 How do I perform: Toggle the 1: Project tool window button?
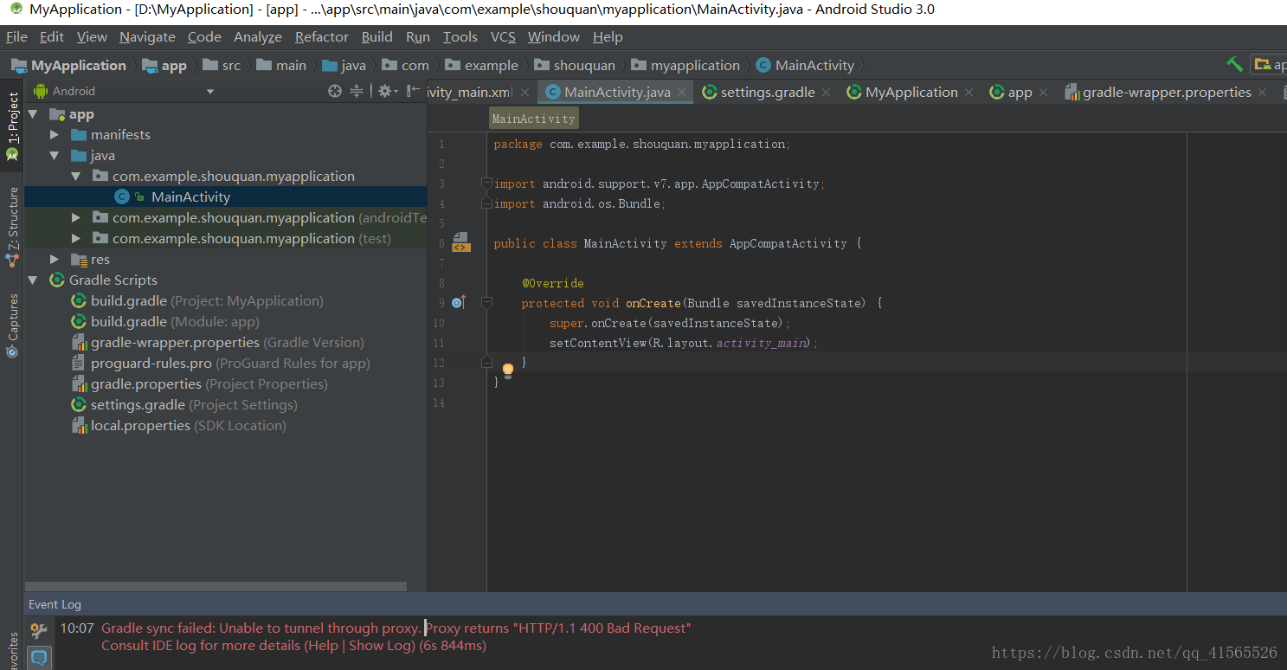pos(12,126)
